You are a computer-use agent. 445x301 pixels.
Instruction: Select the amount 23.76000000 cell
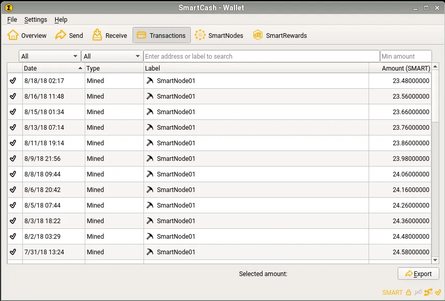point(400,128)
